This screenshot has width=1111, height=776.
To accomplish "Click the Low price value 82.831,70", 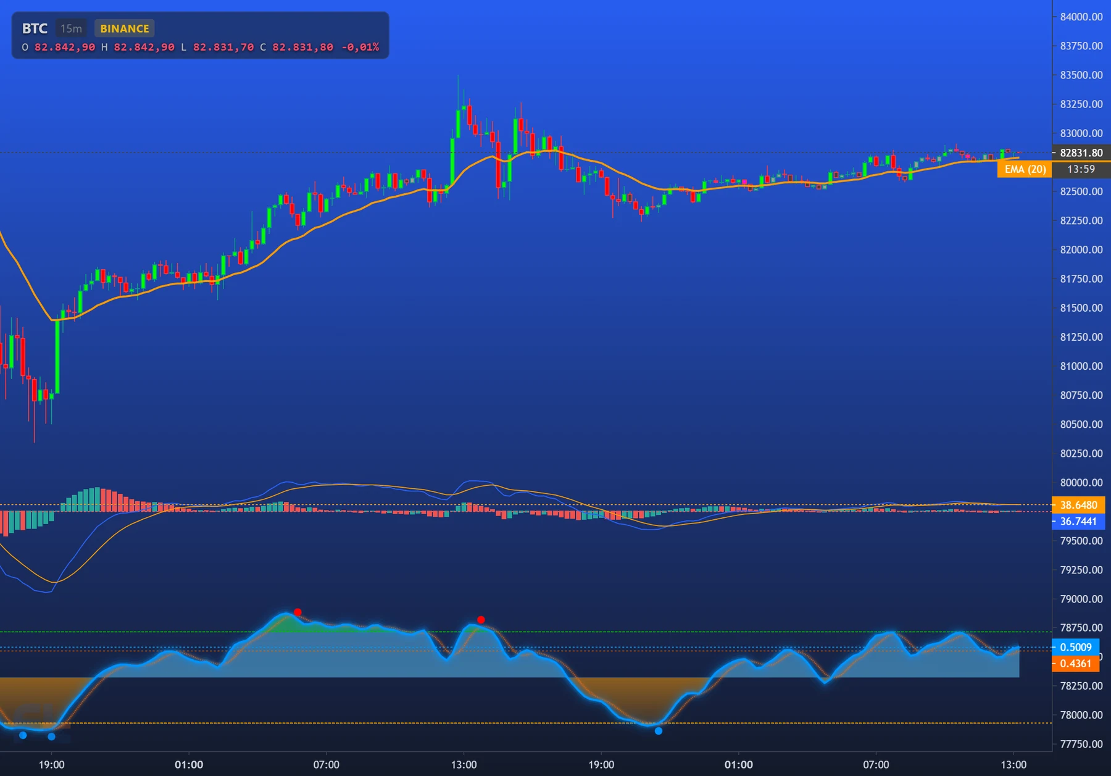I will [x=223, y=47].
